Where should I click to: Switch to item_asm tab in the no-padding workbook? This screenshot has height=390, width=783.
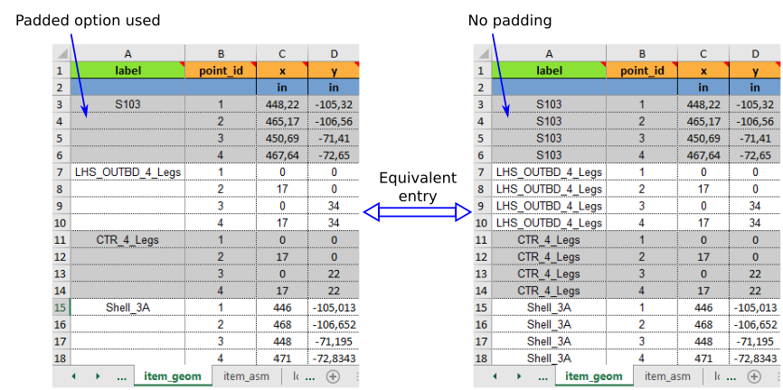pos(668,376)
